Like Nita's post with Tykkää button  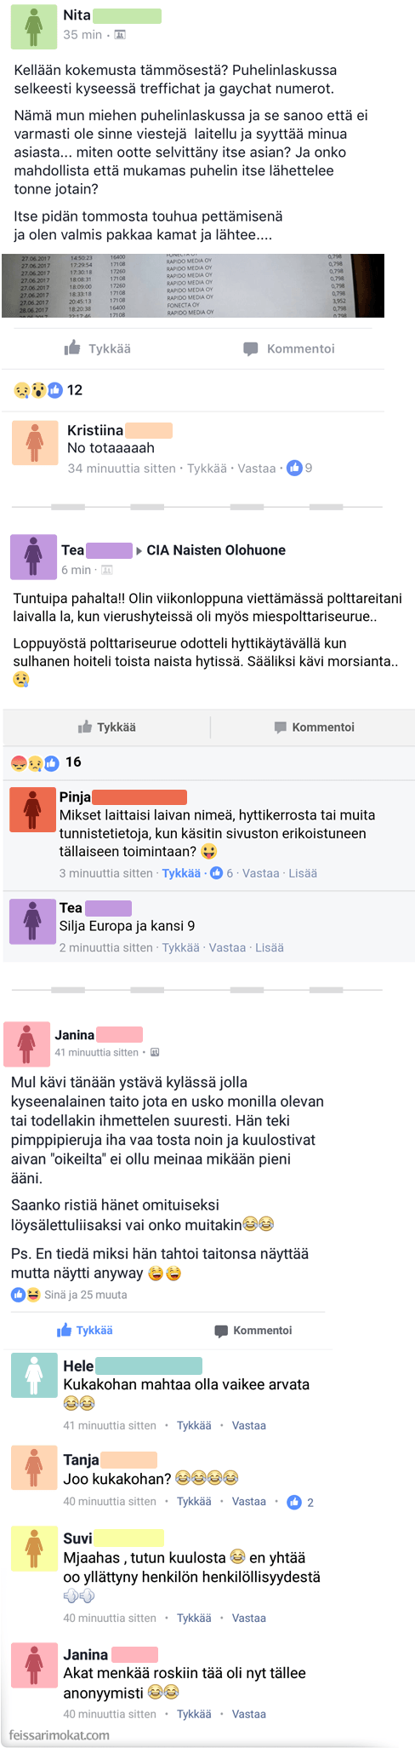coord(98,348)
